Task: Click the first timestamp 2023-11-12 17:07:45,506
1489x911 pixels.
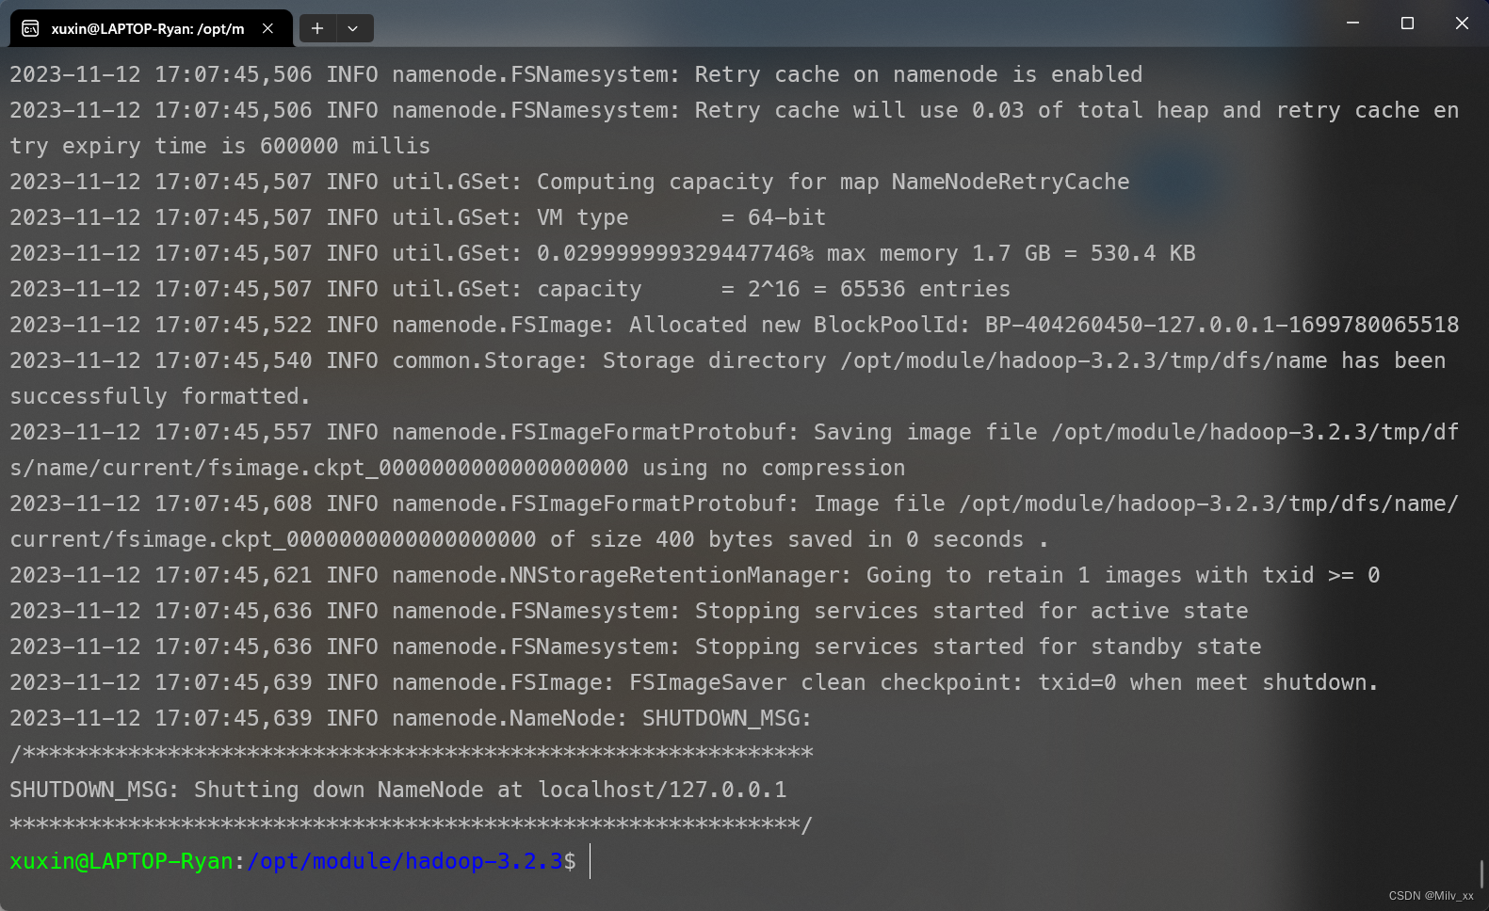Action: coord(160,74)
